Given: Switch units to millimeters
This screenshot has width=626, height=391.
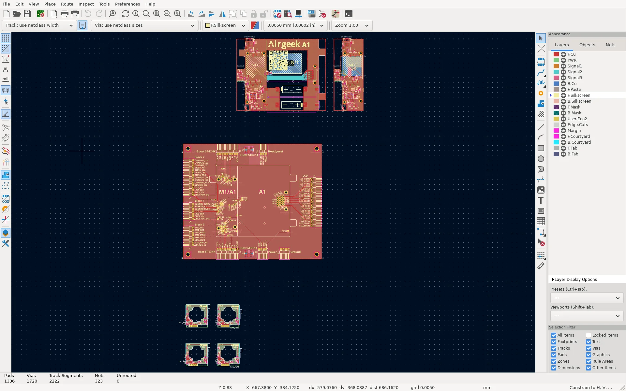Looking at the screenshot, I should tap(6, 90).
